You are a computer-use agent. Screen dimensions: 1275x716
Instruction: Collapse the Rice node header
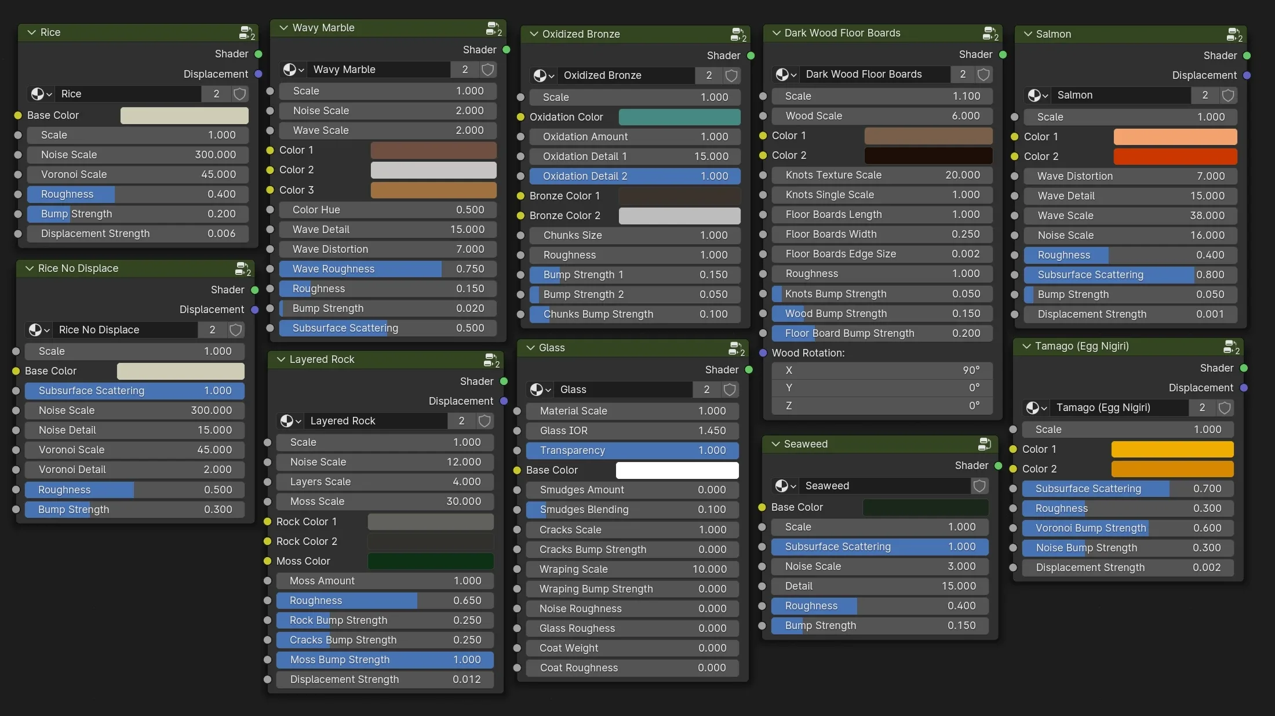click(31, 32)
